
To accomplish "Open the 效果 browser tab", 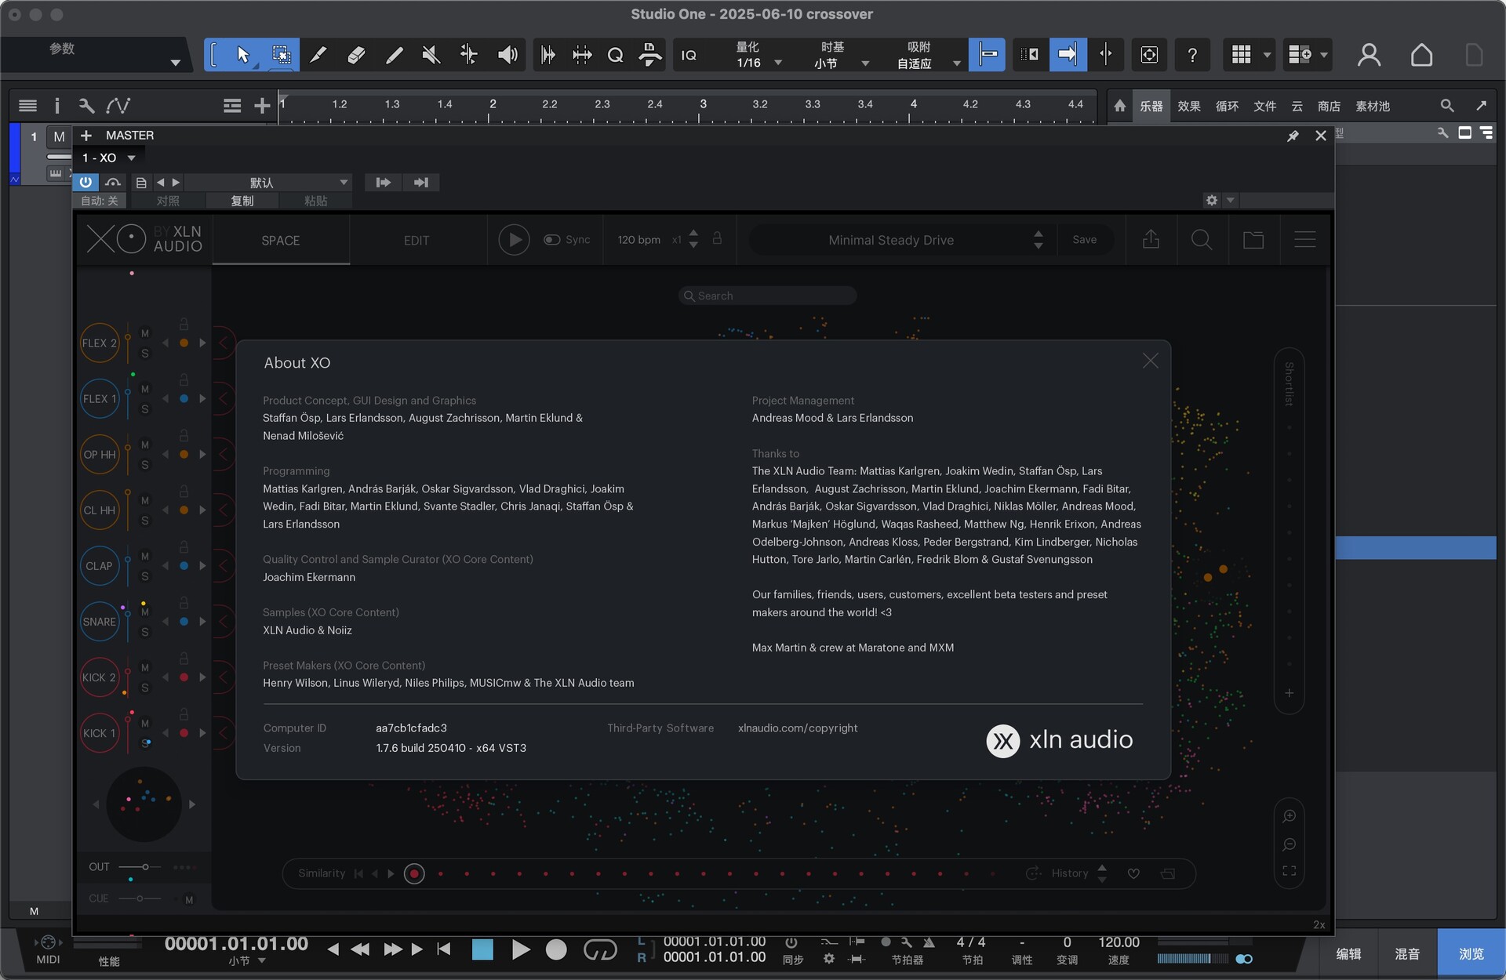I will [x=1188, y=106].
